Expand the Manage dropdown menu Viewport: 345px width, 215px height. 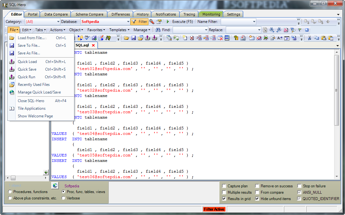coord(142,30)
